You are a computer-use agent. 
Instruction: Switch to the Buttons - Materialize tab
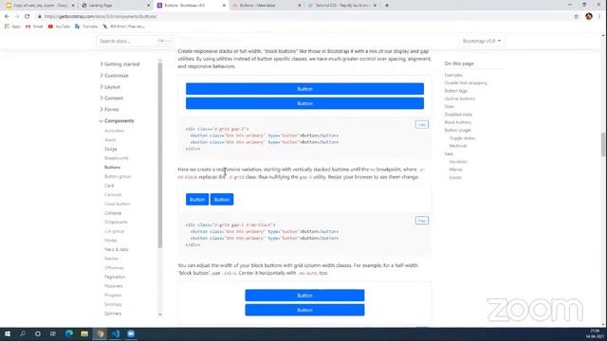click(266, 6)
